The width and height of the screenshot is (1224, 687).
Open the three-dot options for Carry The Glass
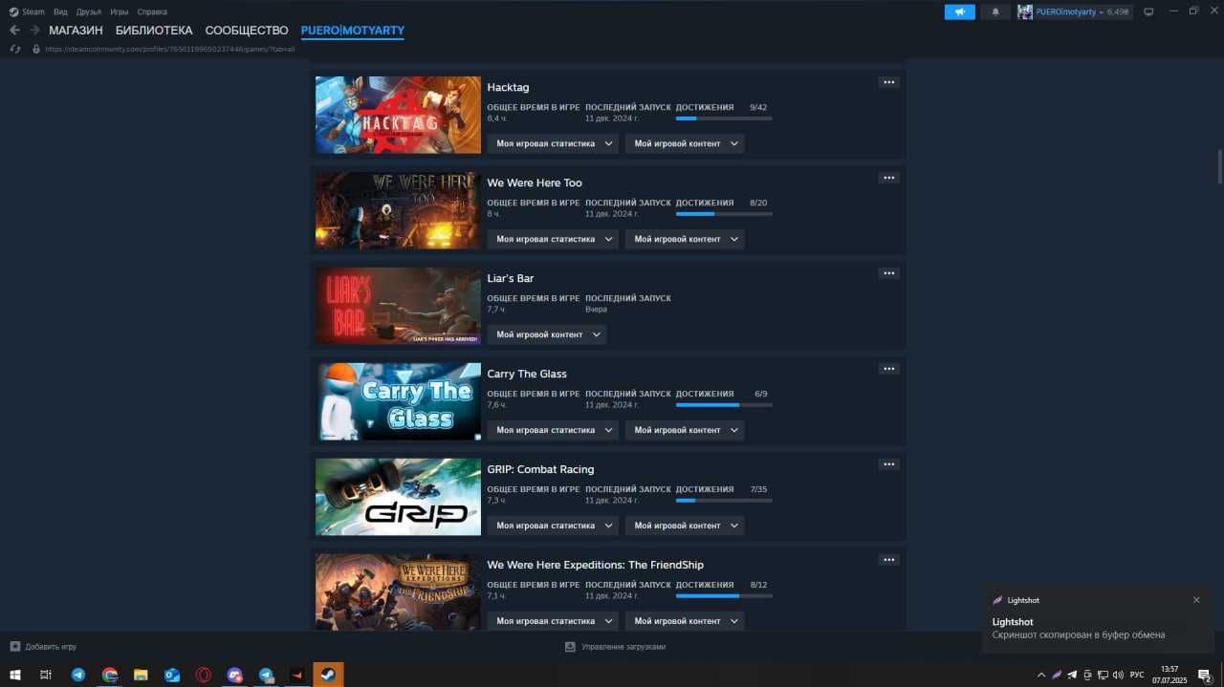tap(889, 369)
